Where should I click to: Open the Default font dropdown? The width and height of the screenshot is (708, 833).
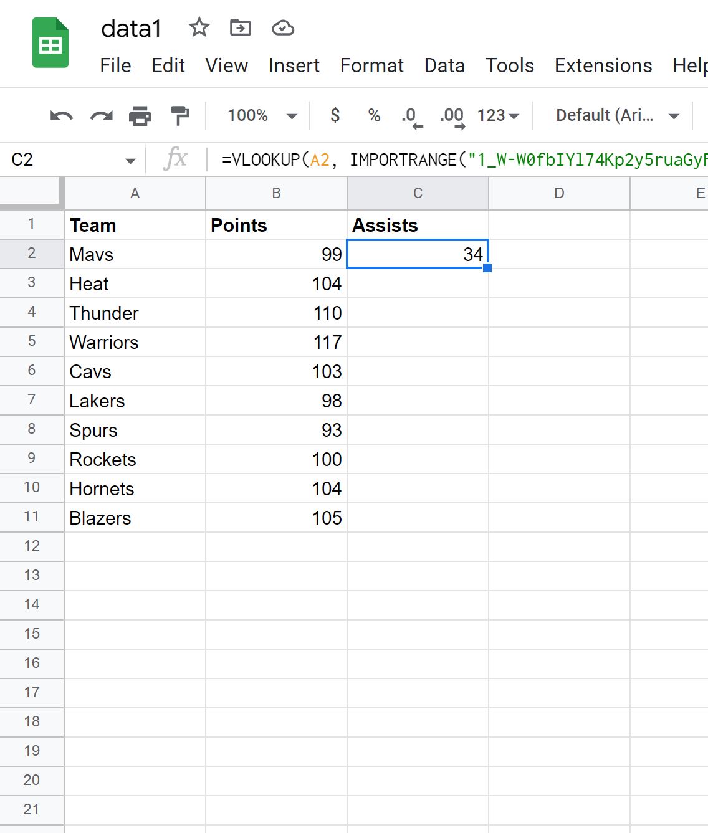(x=614, y=115)
